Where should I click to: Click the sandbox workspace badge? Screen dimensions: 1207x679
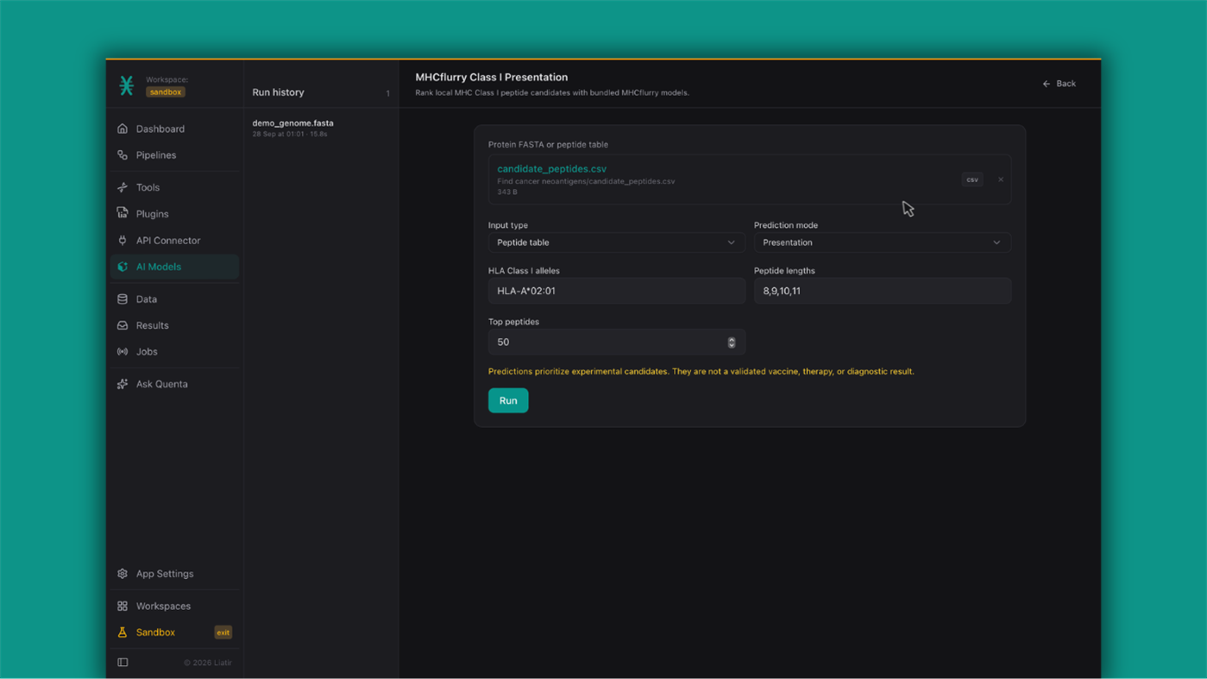165,92
